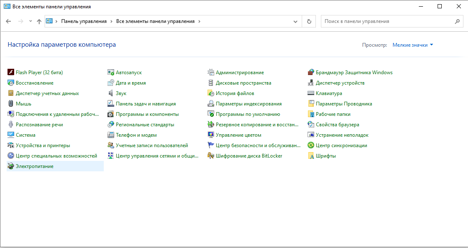The height and width of the screenshot is (248, 468).
Task: Open the Автозапуск icon
Action: coord(111,73)
